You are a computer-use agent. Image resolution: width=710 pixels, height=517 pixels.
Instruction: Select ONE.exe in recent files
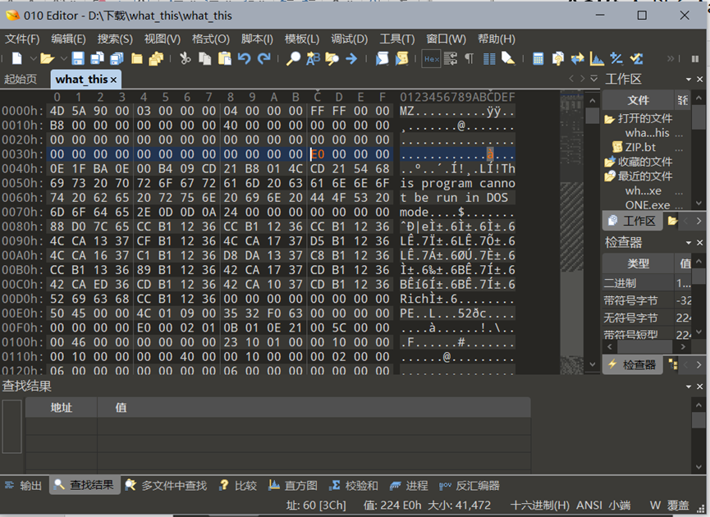[648, 205]
